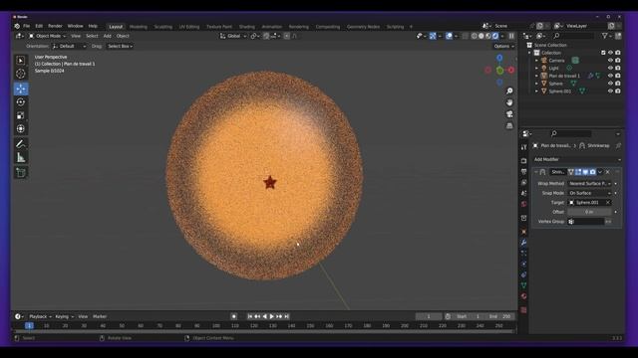Screen dimensions: 638x358
Task: Open the Tool properties tab icon
Action: click(x=524, y=147)
